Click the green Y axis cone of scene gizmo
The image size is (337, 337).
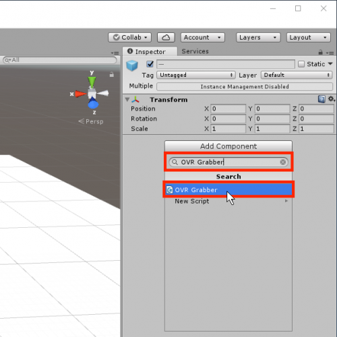tap(92, 82)
